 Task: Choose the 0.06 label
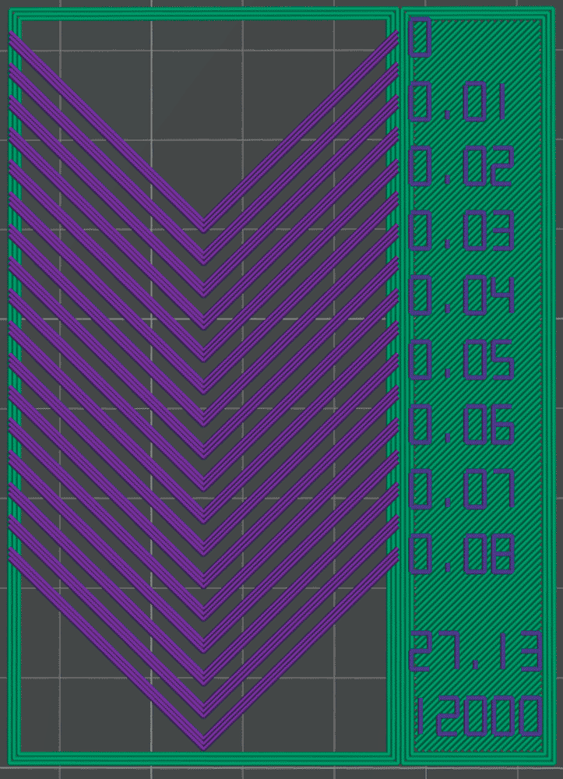[x=460, y=425]
